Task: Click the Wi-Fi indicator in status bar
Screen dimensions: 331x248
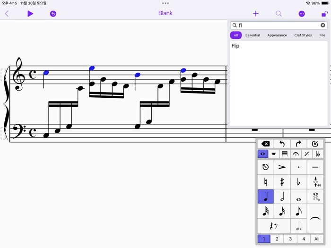Action: coord(308,3)
